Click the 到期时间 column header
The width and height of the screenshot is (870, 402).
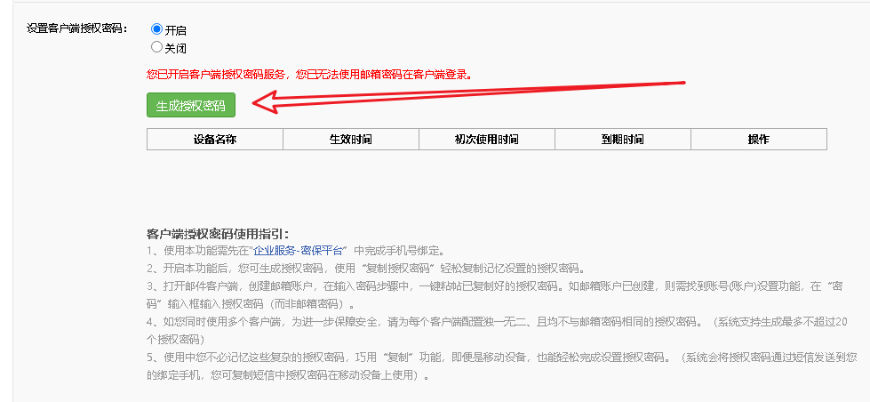622,140
